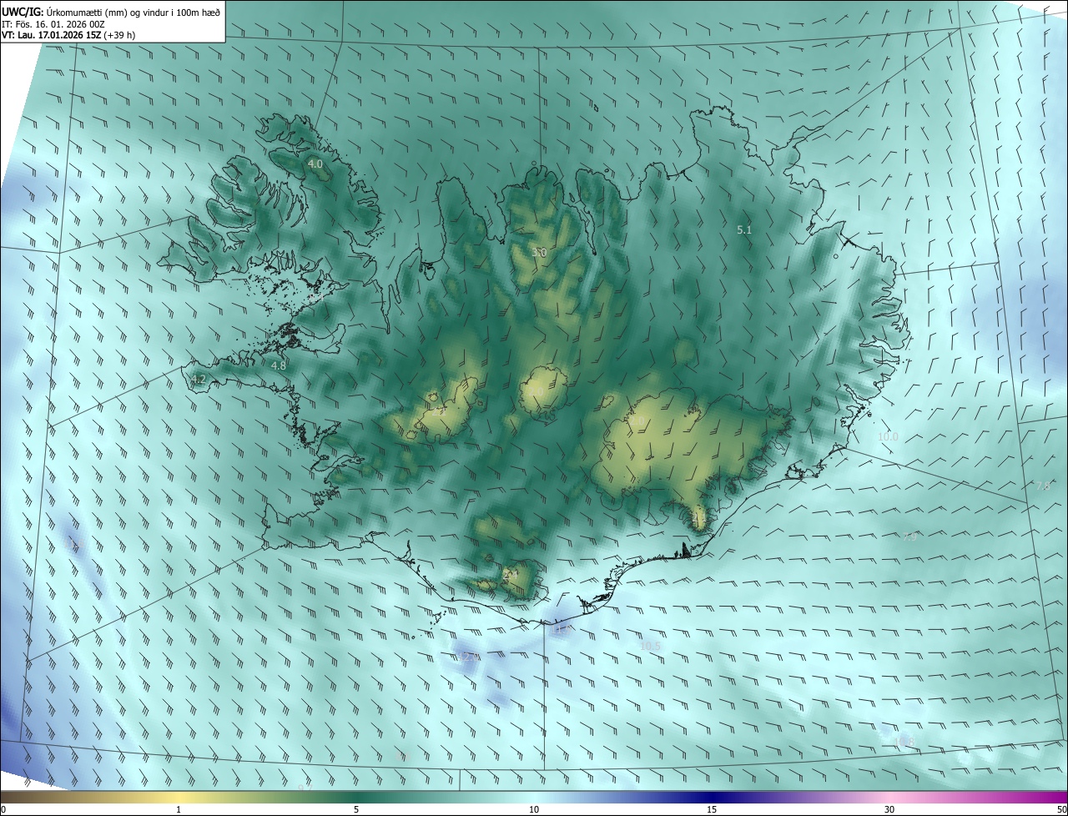Viewport: 1068px width, 816px height.
Task: Click the colorbar tick label 5
Action: tap(356, 809)
